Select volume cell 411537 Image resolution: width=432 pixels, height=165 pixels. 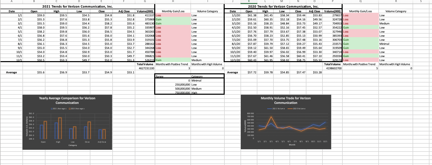pos(145,15)
